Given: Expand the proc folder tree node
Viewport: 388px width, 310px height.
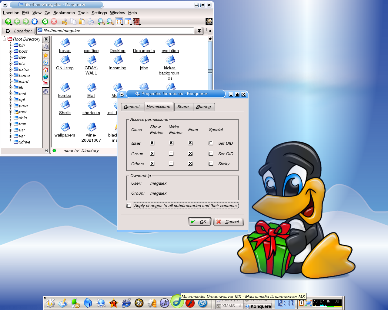Looking at the screenshot, I should coord(11,106).
